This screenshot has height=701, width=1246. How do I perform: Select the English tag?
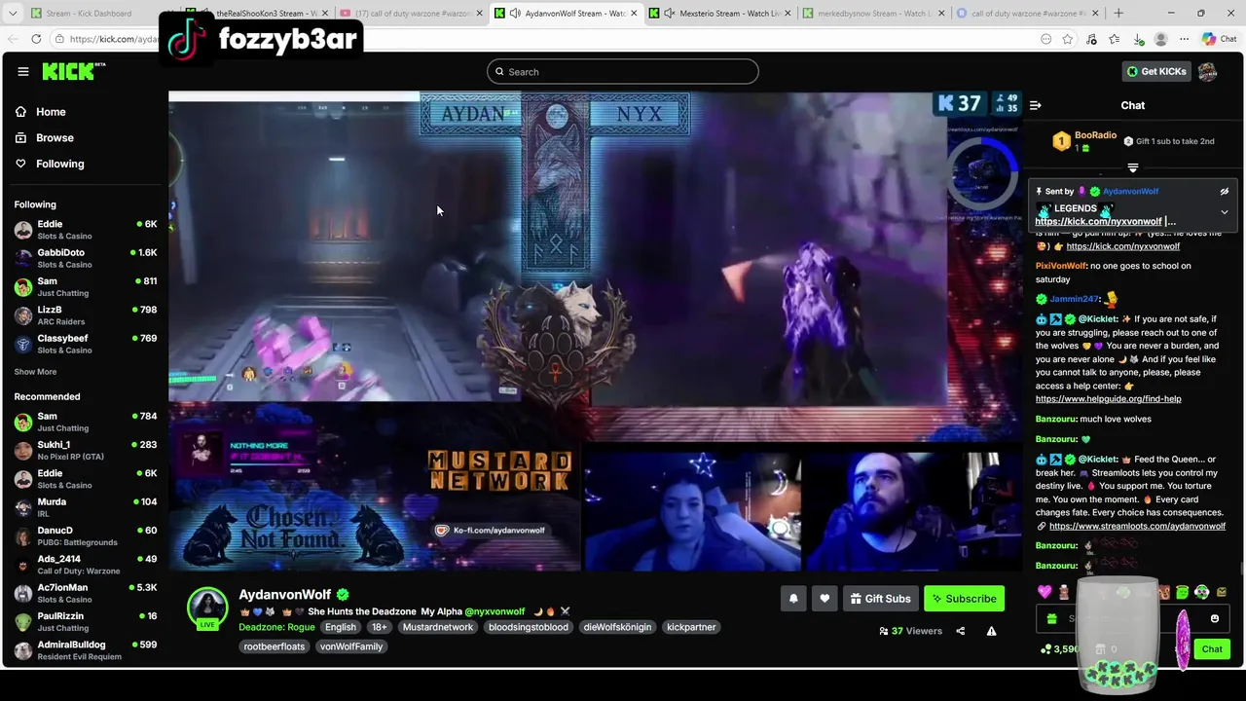341,627
